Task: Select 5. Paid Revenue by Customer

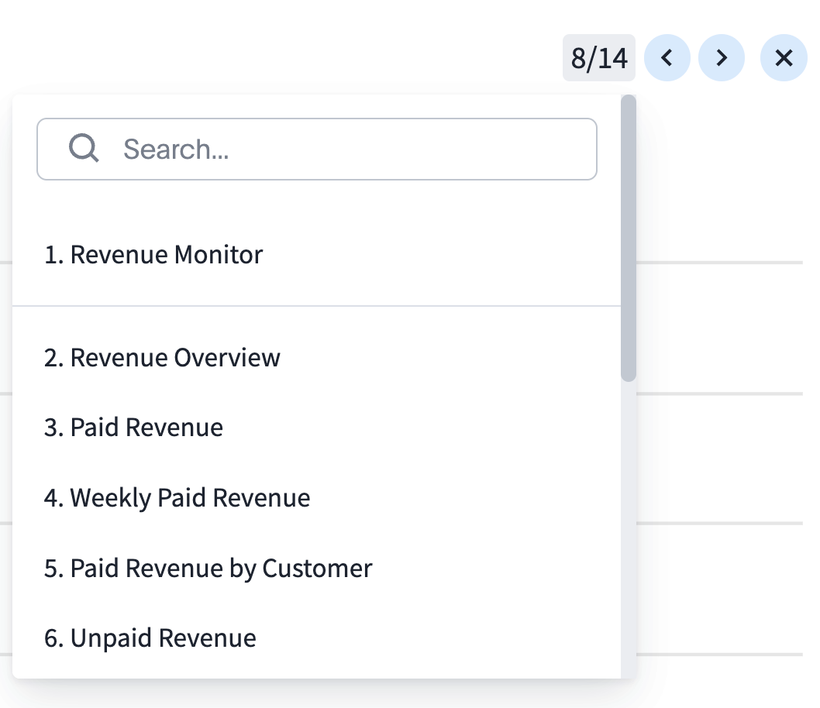Action: [x=208, y=569]
